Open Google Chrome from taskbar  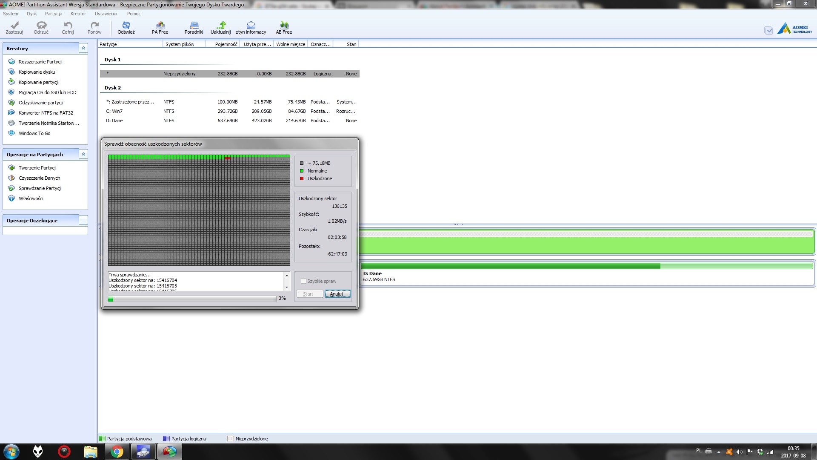(x=117, y=451)
